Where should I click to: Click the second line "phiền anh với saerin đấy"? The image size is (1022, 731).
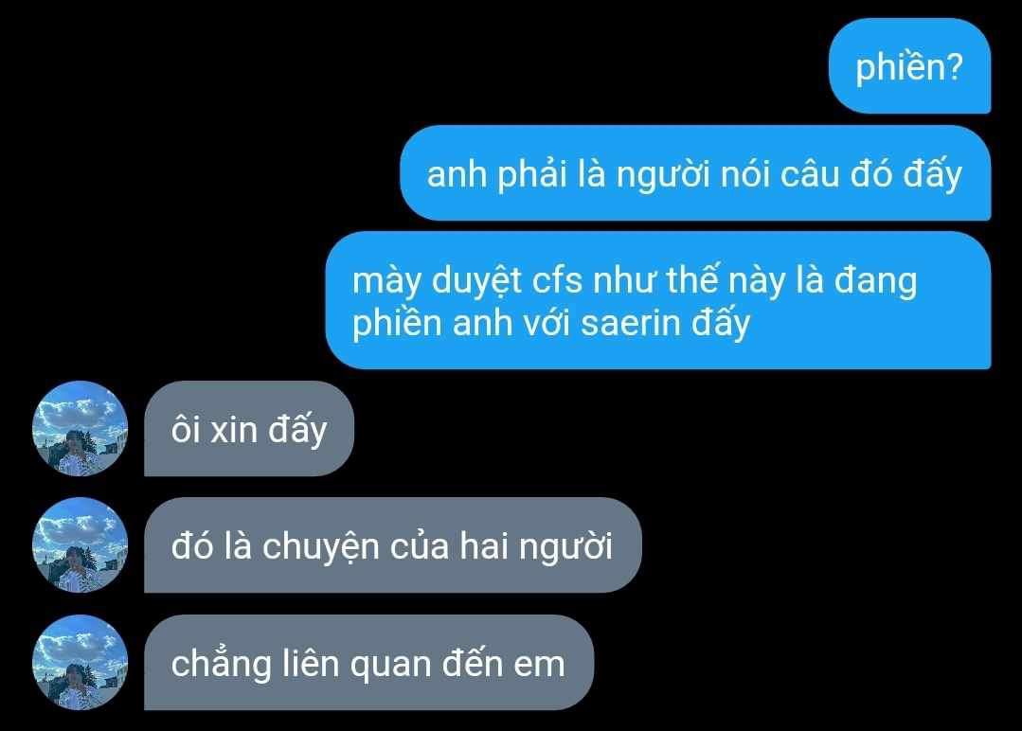551,323
